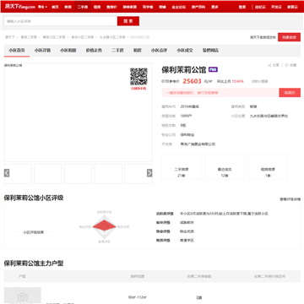Switch to the 装修网店 tab
This screenshot has height=304, width=304.
[x=210, y=51]
